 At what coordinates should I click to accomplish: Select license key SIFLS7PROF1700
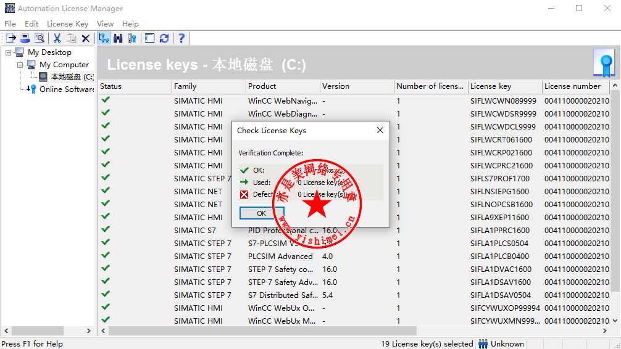[x=500, y=178]
